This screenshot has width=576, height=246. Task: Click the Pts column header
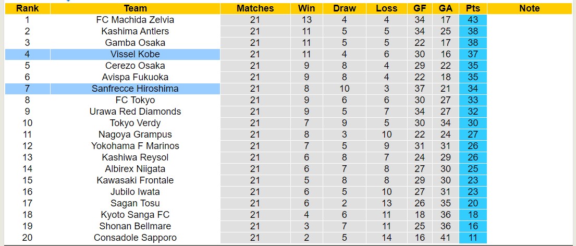tap(473, 8)
